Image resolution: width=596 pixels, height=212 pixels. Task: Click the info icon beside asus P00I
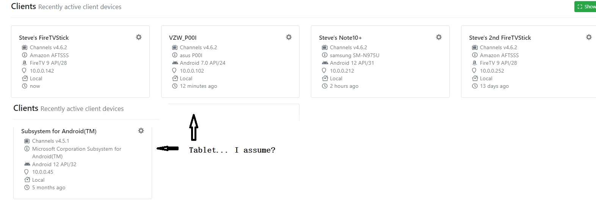point(175,55)
